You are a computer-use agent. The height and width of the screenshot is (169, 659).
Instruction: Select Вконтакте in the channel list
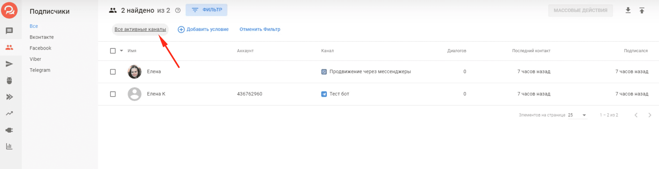pos(42,37)
